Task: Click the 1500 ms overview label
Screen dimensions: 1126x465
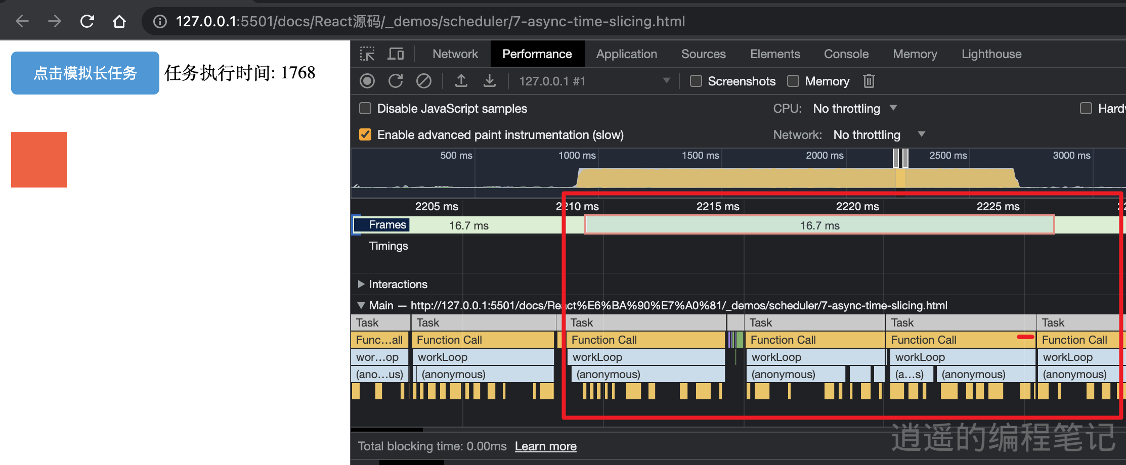Action: [x=700, y=155]
